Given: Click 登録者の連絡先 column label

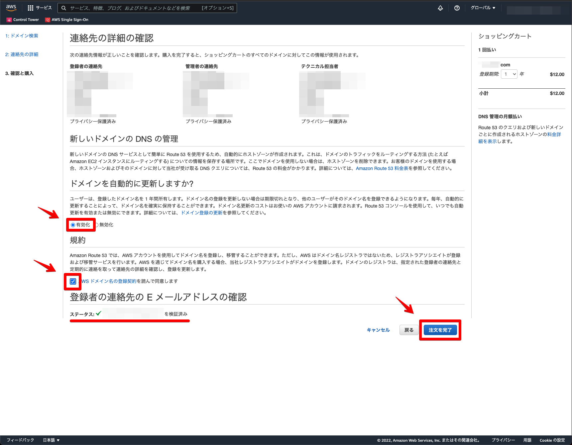Looking at the screenshot, I should (x=86, y=66).
